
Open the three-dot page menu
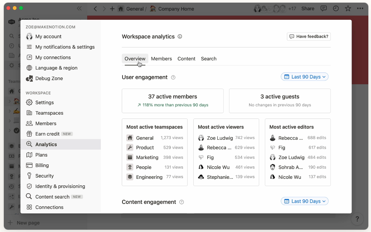coord(360,9)
